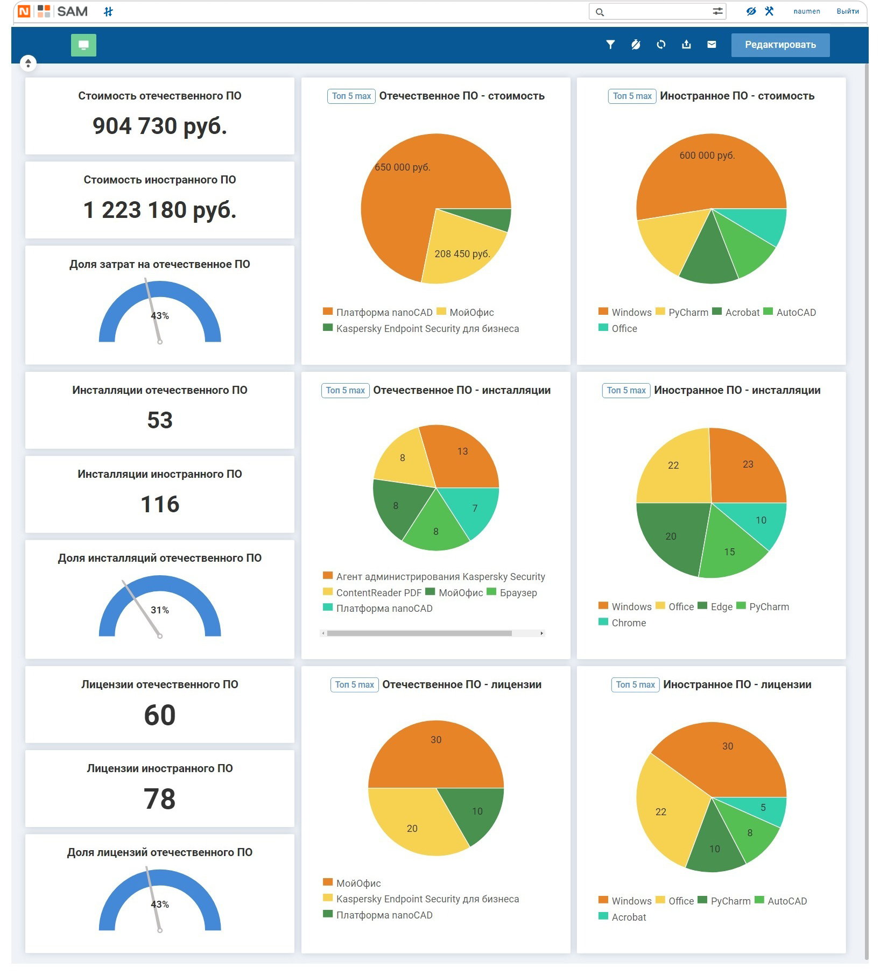The width and height of the screenshot is (880, 975).
Task: Click Топ 5 max on Отечественное ПО - инсталляции
Action: [346, 391]
